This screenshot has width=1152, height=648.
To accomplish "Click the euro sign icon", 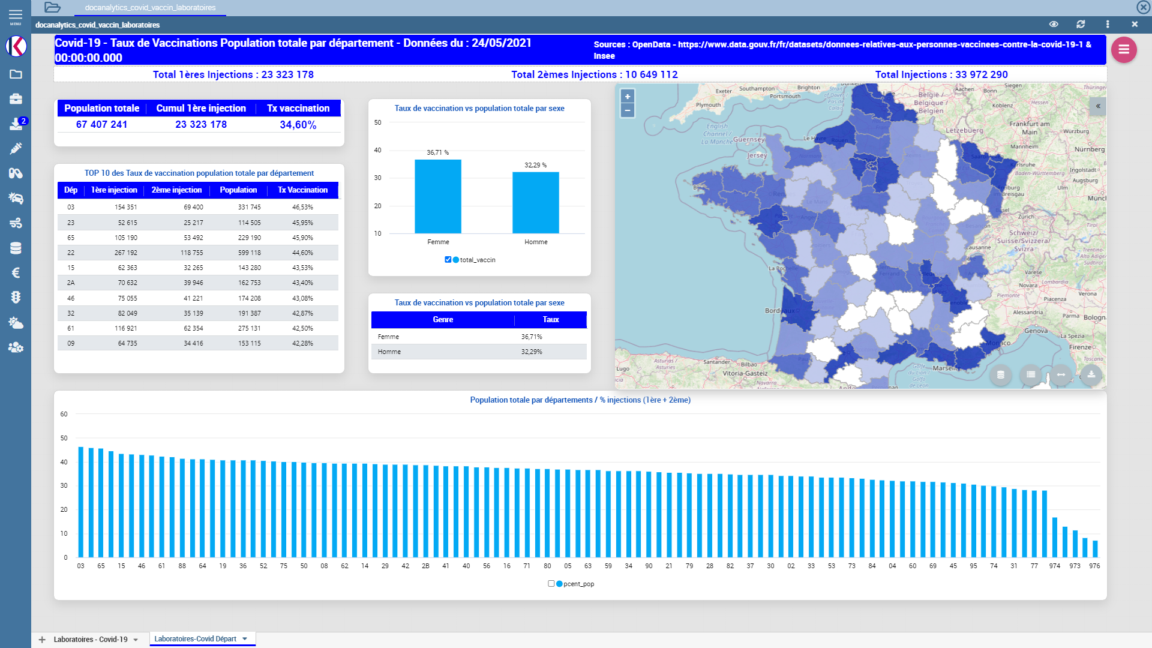I will pos(16,273).
